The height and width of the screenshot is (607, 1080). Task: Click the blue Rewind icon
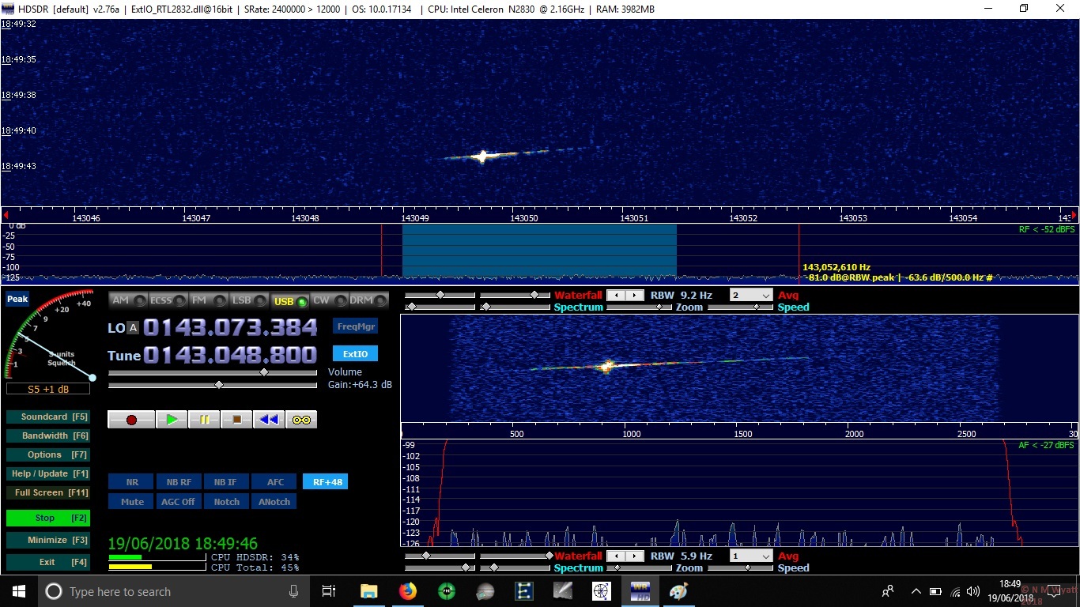coord(268,419)
